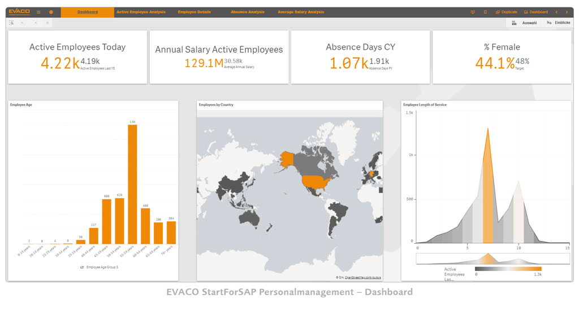Click the Employee Age chart title

[x=21, y=105]
